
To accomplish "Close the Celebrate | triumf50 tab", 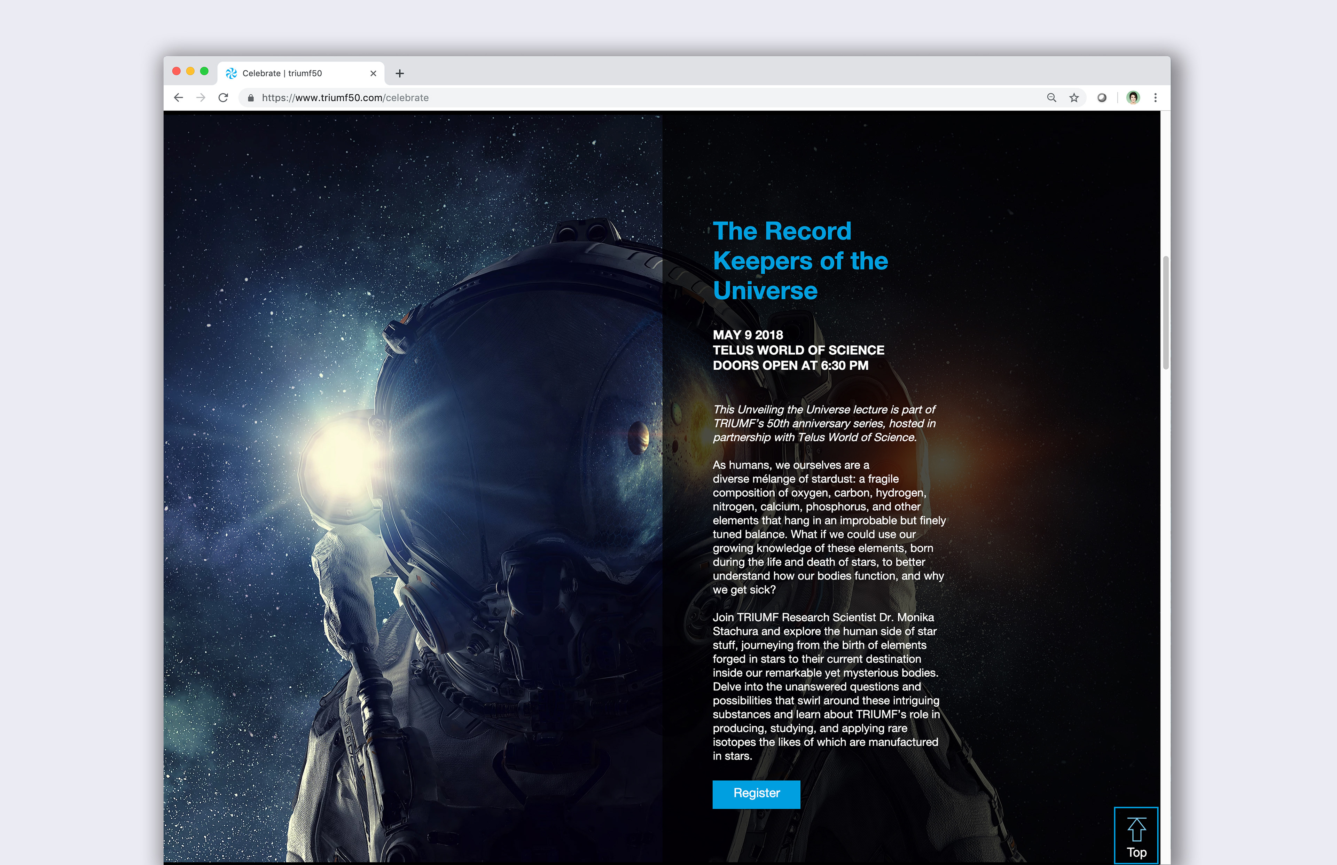I will (373, 73).
